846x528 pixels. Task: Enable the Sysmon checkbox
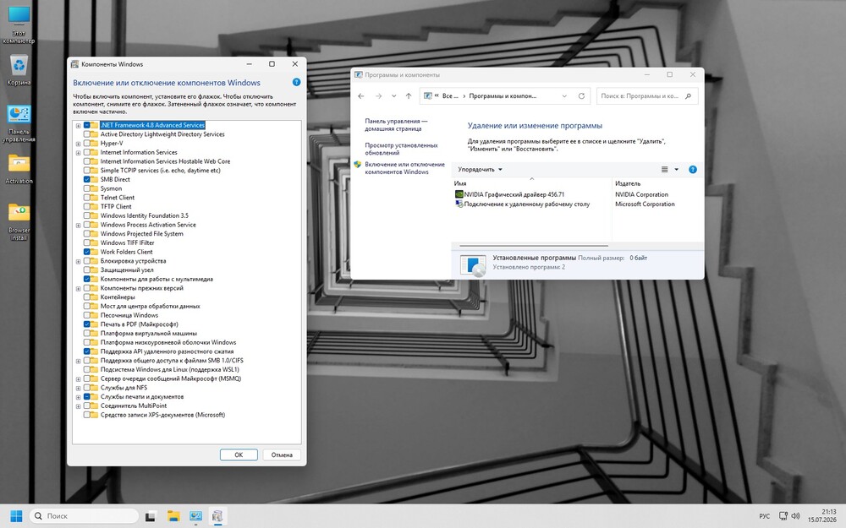(86, 188)
